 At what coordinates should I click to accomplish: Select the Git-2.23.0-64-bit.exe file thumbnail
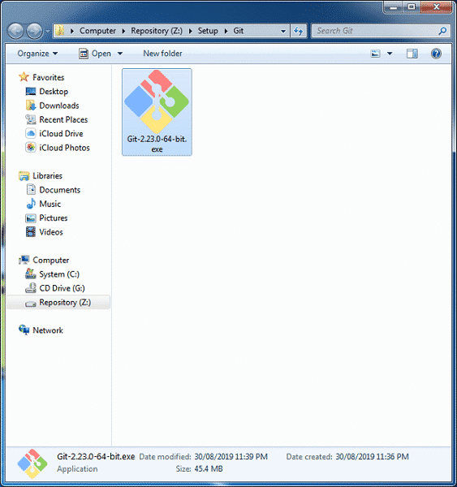(157, 101)
